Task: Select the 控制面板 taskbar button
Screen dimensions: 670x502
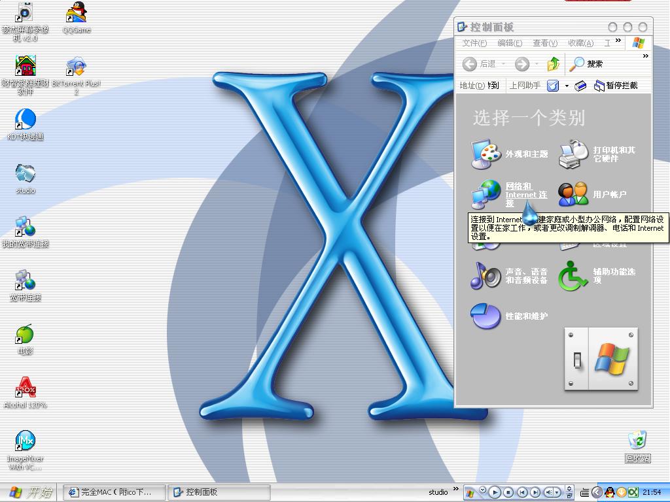Action: tap(219, 492)
